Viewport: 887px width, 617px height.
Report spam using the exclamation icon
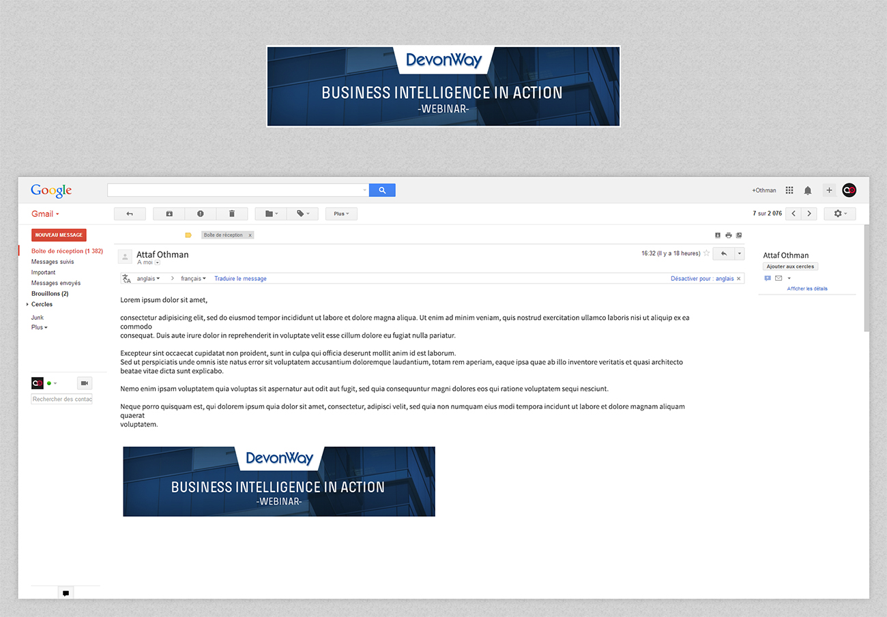click(201, 214)
